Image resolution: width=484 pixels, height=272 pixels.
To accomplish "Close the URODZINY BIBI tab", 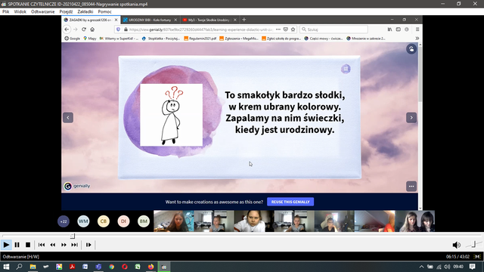I will (175, 20).
